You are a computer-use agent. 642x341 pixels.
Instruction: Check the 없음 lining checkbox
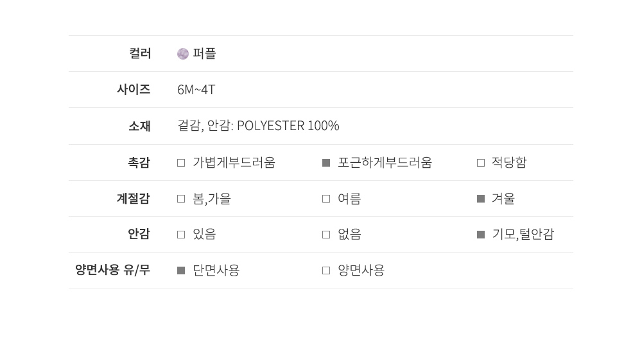point(326,235)
